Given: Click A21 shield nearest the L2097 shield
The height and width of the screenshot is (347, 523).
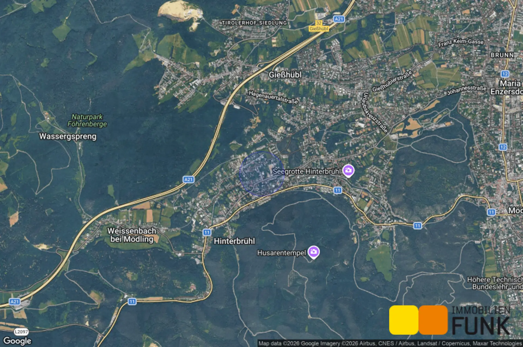Looking at the screenshot, I should pyautogui.click(x=14, y=302).
